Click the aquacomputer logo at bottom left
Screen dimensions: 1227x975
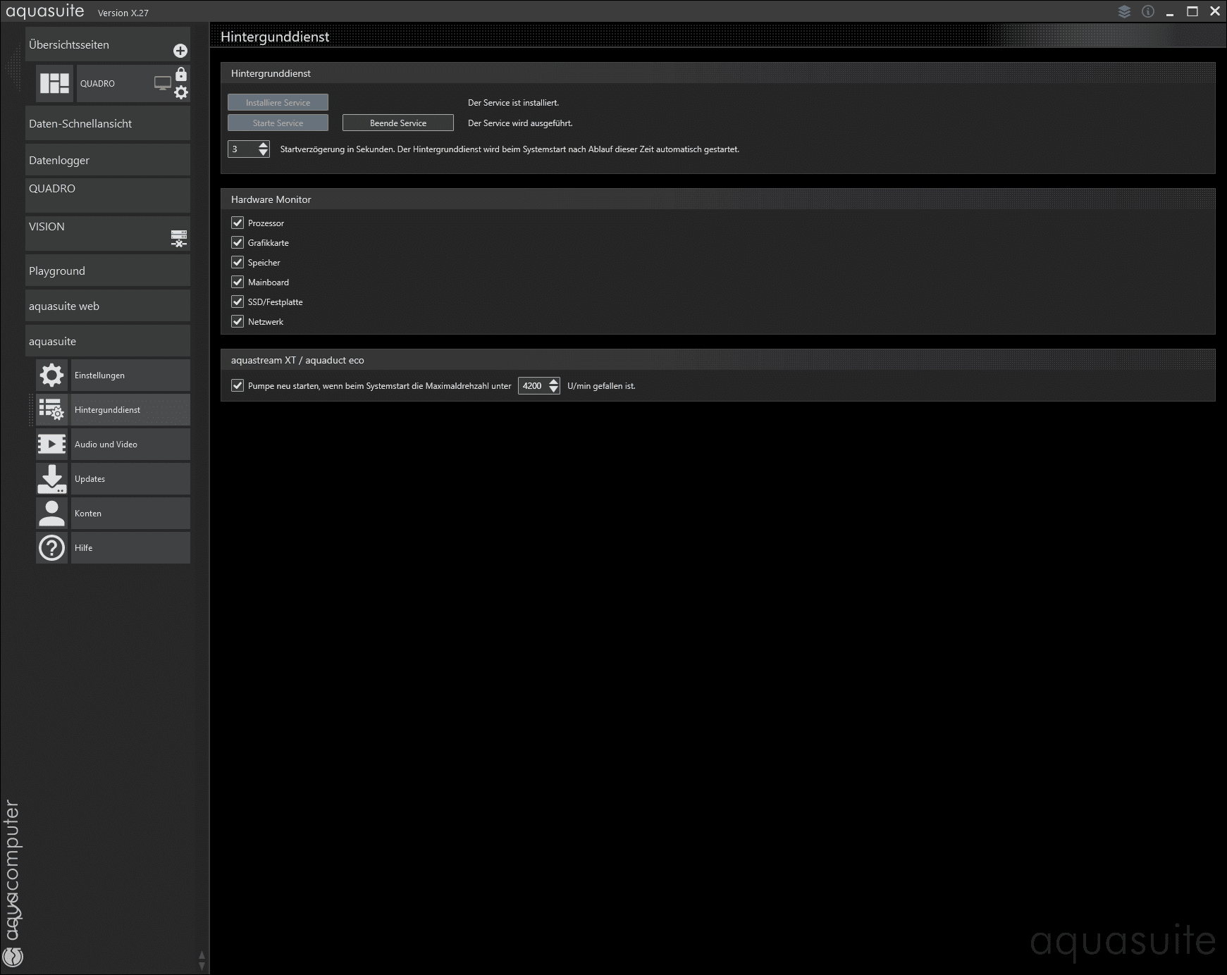point(13,956)
